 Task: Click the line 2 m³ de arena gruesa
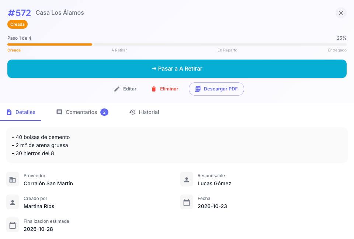click(x=40, y=145)
